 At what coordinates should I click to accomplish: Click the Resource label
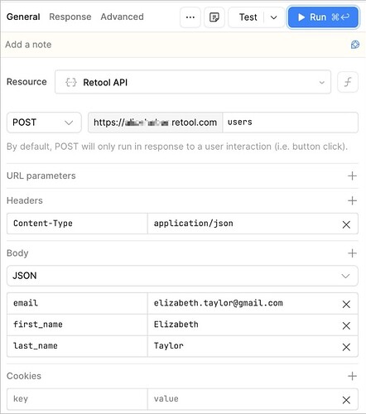pyautogui.click(x=26, y=82)
